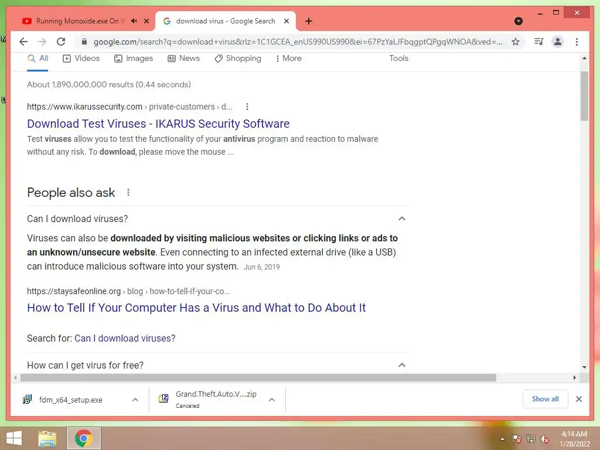Open People also ask options dots

coord(128,192)
